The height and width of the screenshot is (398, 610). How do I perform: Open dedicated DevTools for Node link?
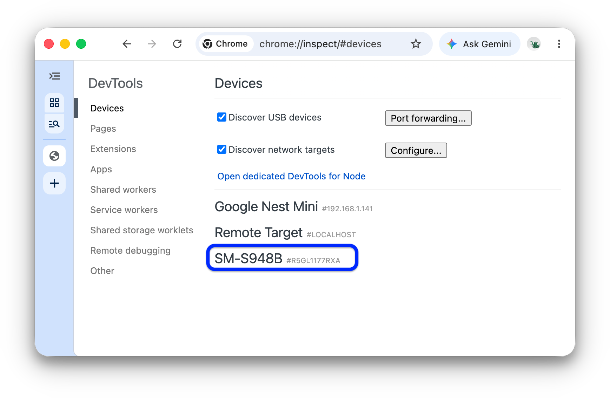pyautogui.click(x=291, y=176)
